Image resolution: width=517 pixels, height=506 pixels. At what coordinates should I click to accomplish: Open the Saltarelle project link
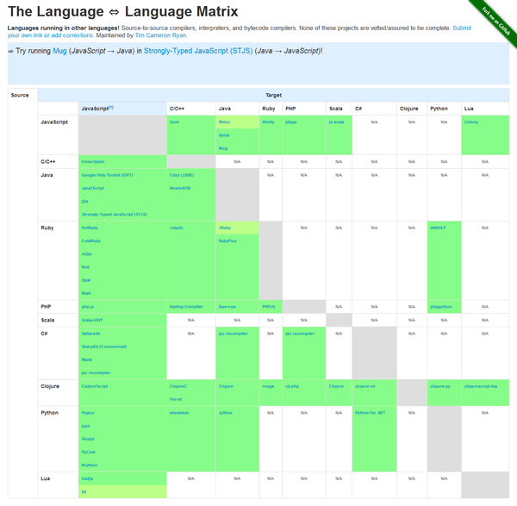90,334
